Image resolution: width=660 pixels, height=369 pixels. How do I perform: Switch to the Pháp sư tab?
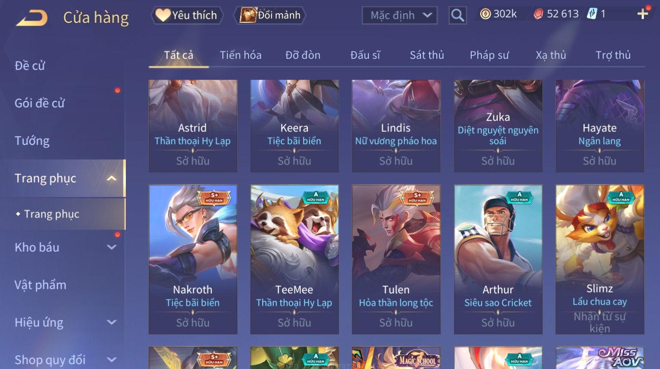[489, 55]
